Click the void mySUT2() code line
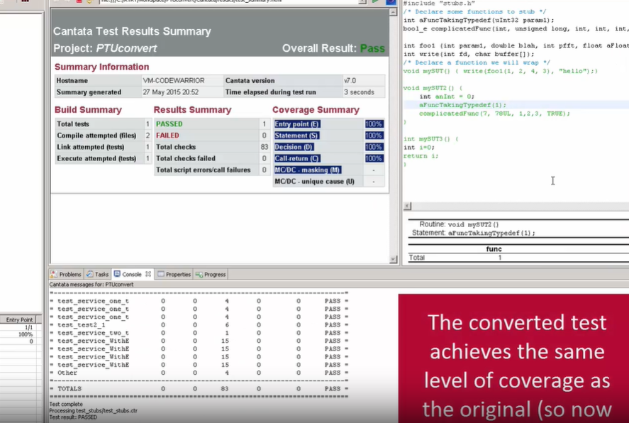 click(x=433, y=88)
